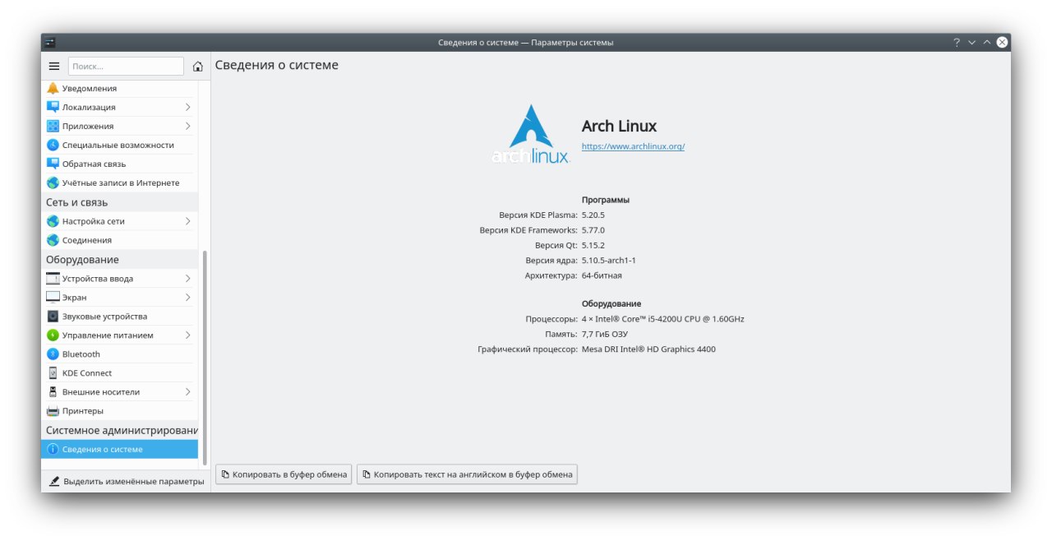Click the Поиск search field
Viewport: 1052px width, 541px height.
(x=126, y=66)
